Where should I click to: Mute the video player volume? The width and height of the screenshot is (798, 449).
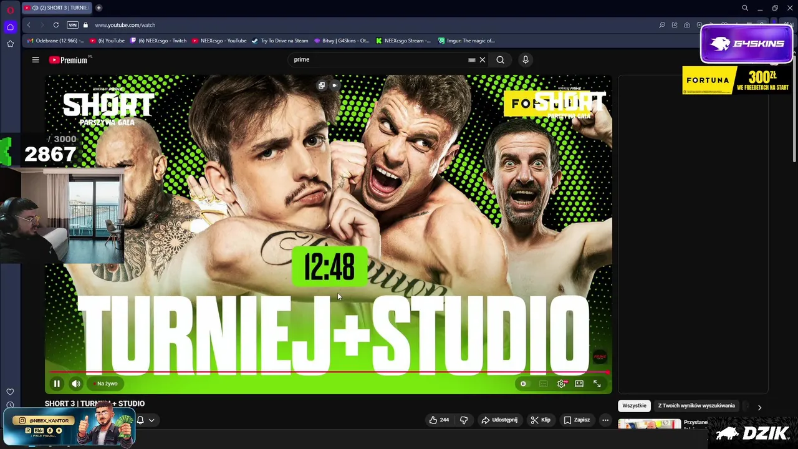76,384
